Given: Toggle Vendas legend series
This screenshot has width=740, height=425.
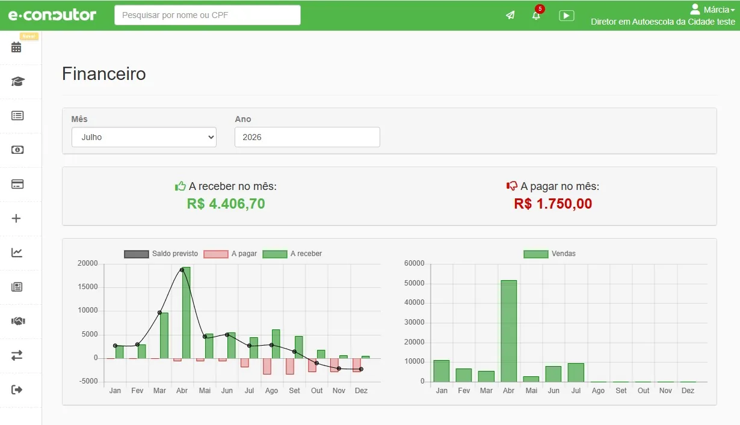Looking at the screenshot, I should 550,254.
